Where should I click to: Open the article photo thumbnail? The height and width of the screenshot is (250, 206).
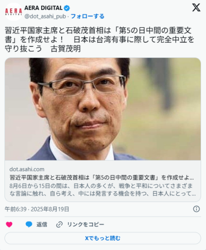coord(102,109)
